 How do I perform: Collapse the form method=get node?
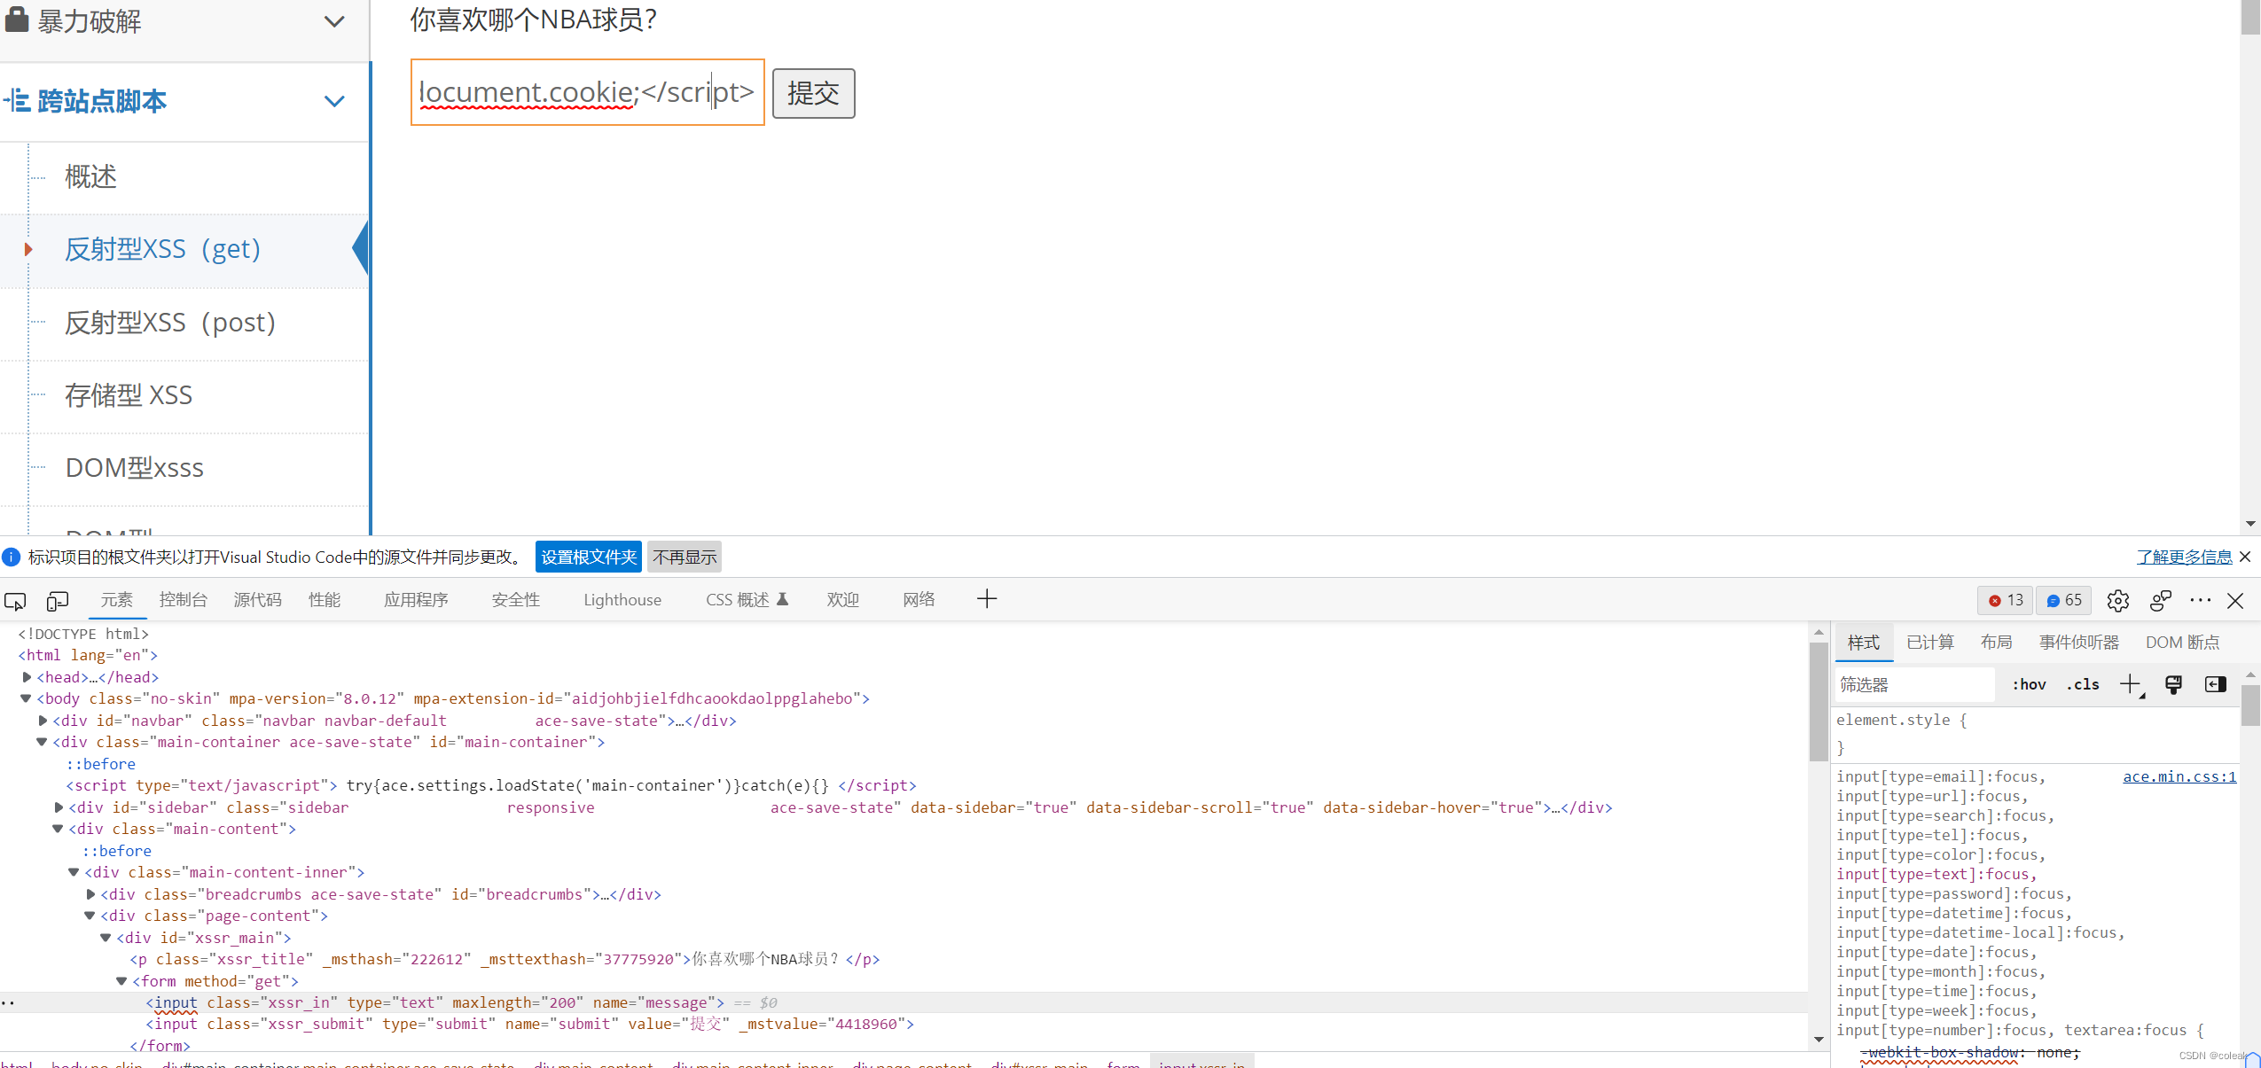tap(121, 981)
